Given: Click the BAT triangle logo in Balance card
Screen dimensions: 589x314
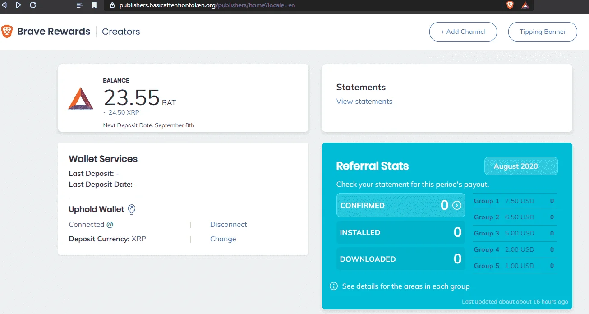Looking at the screenshot, I should click(81, 98).
